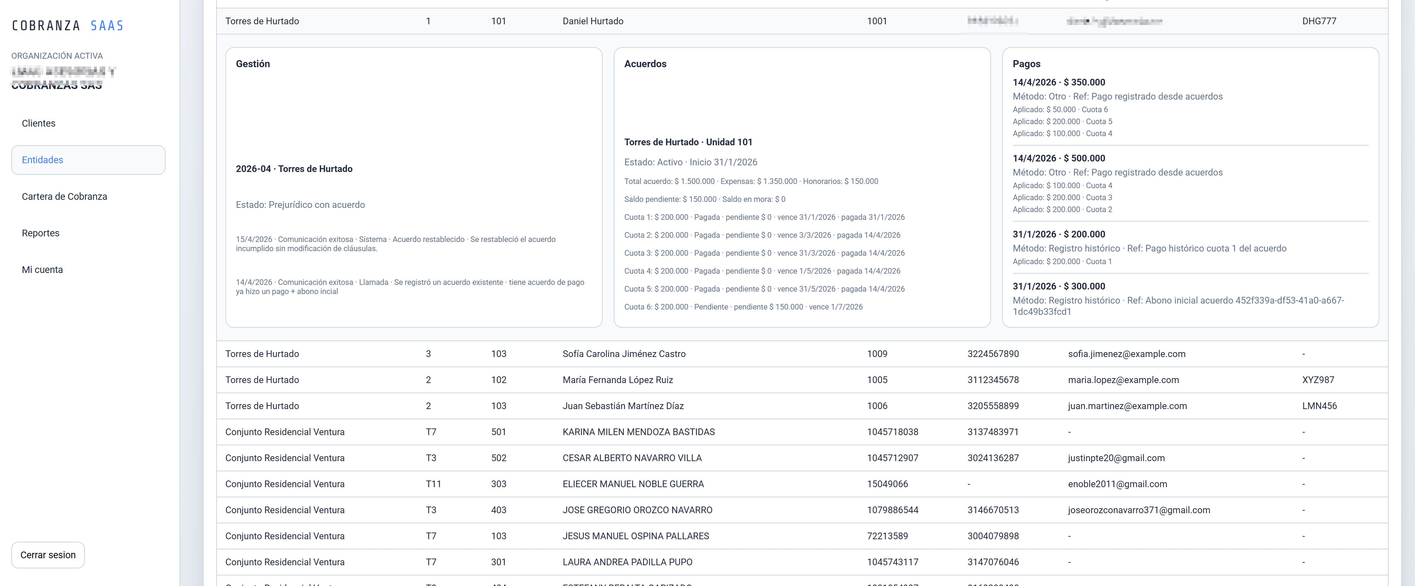Image resolution: width=1415 pixels, height=586 pixels.
Task: Click email joseorozconavarro371@gmail.com
Action: tap(1139, 510)
